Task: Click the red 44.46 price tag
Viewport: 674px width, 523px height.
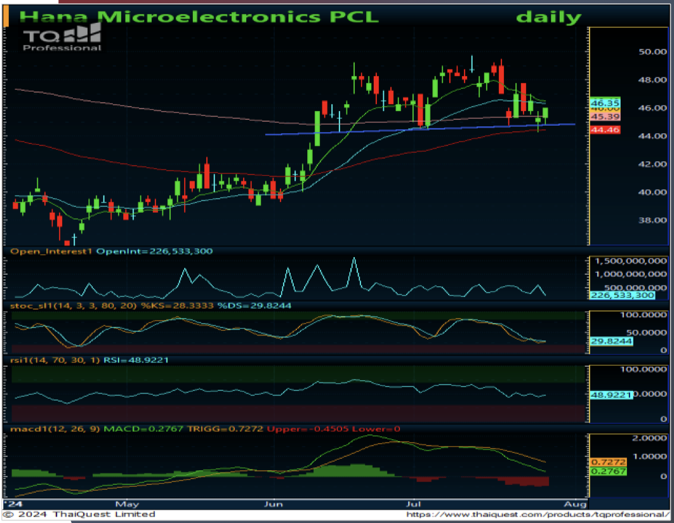Action: point(605,129)
